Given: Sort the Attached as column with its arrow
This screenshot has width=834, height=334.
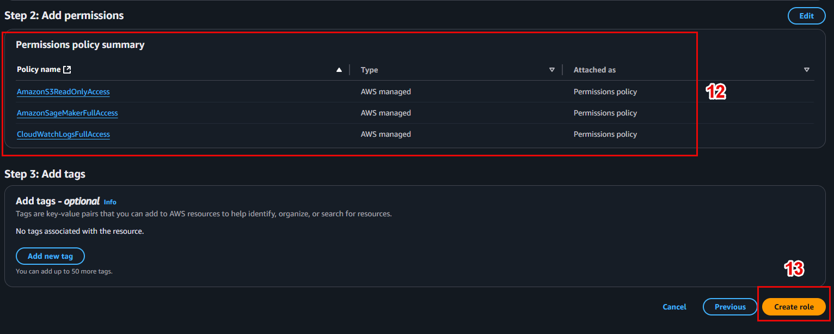Looking at the screenshot, I should click(807, 70).
